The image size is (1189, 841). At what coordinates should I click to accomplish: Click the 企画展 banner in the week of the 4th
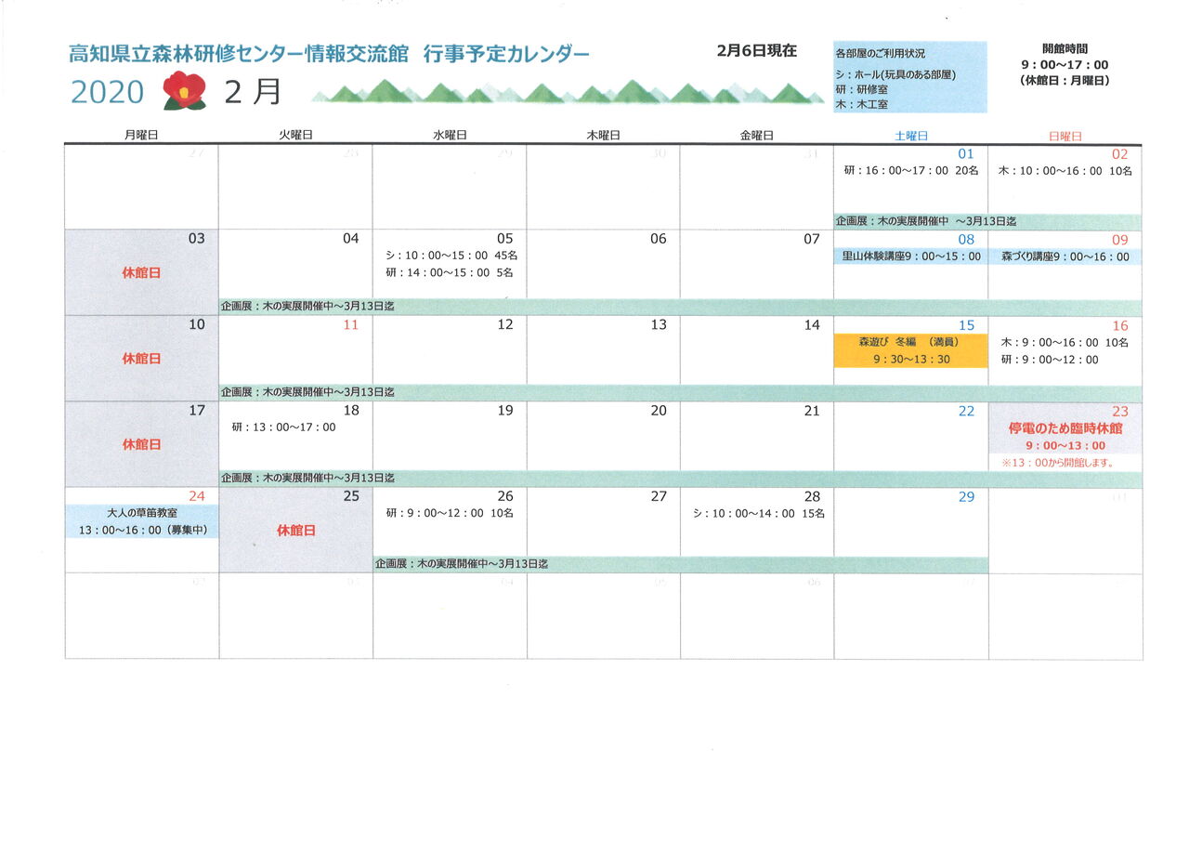point(681,307)
